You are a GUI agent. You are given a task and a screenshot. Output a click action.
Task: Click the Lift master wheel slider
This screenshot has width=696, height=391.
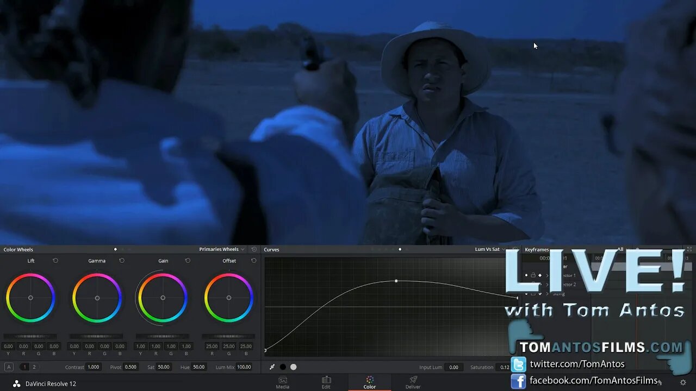click(x=30, y=336)
